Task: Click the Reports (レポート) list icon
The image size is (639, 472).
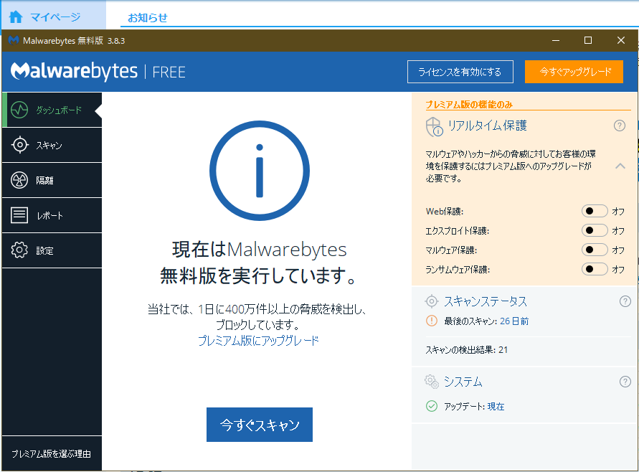Action: click(x=19, y=214)
